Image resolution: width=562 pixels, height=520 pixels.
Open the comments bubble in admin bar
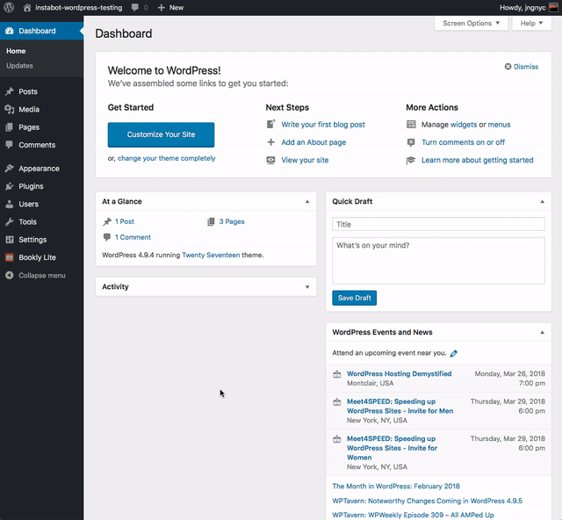coord(134,8)
